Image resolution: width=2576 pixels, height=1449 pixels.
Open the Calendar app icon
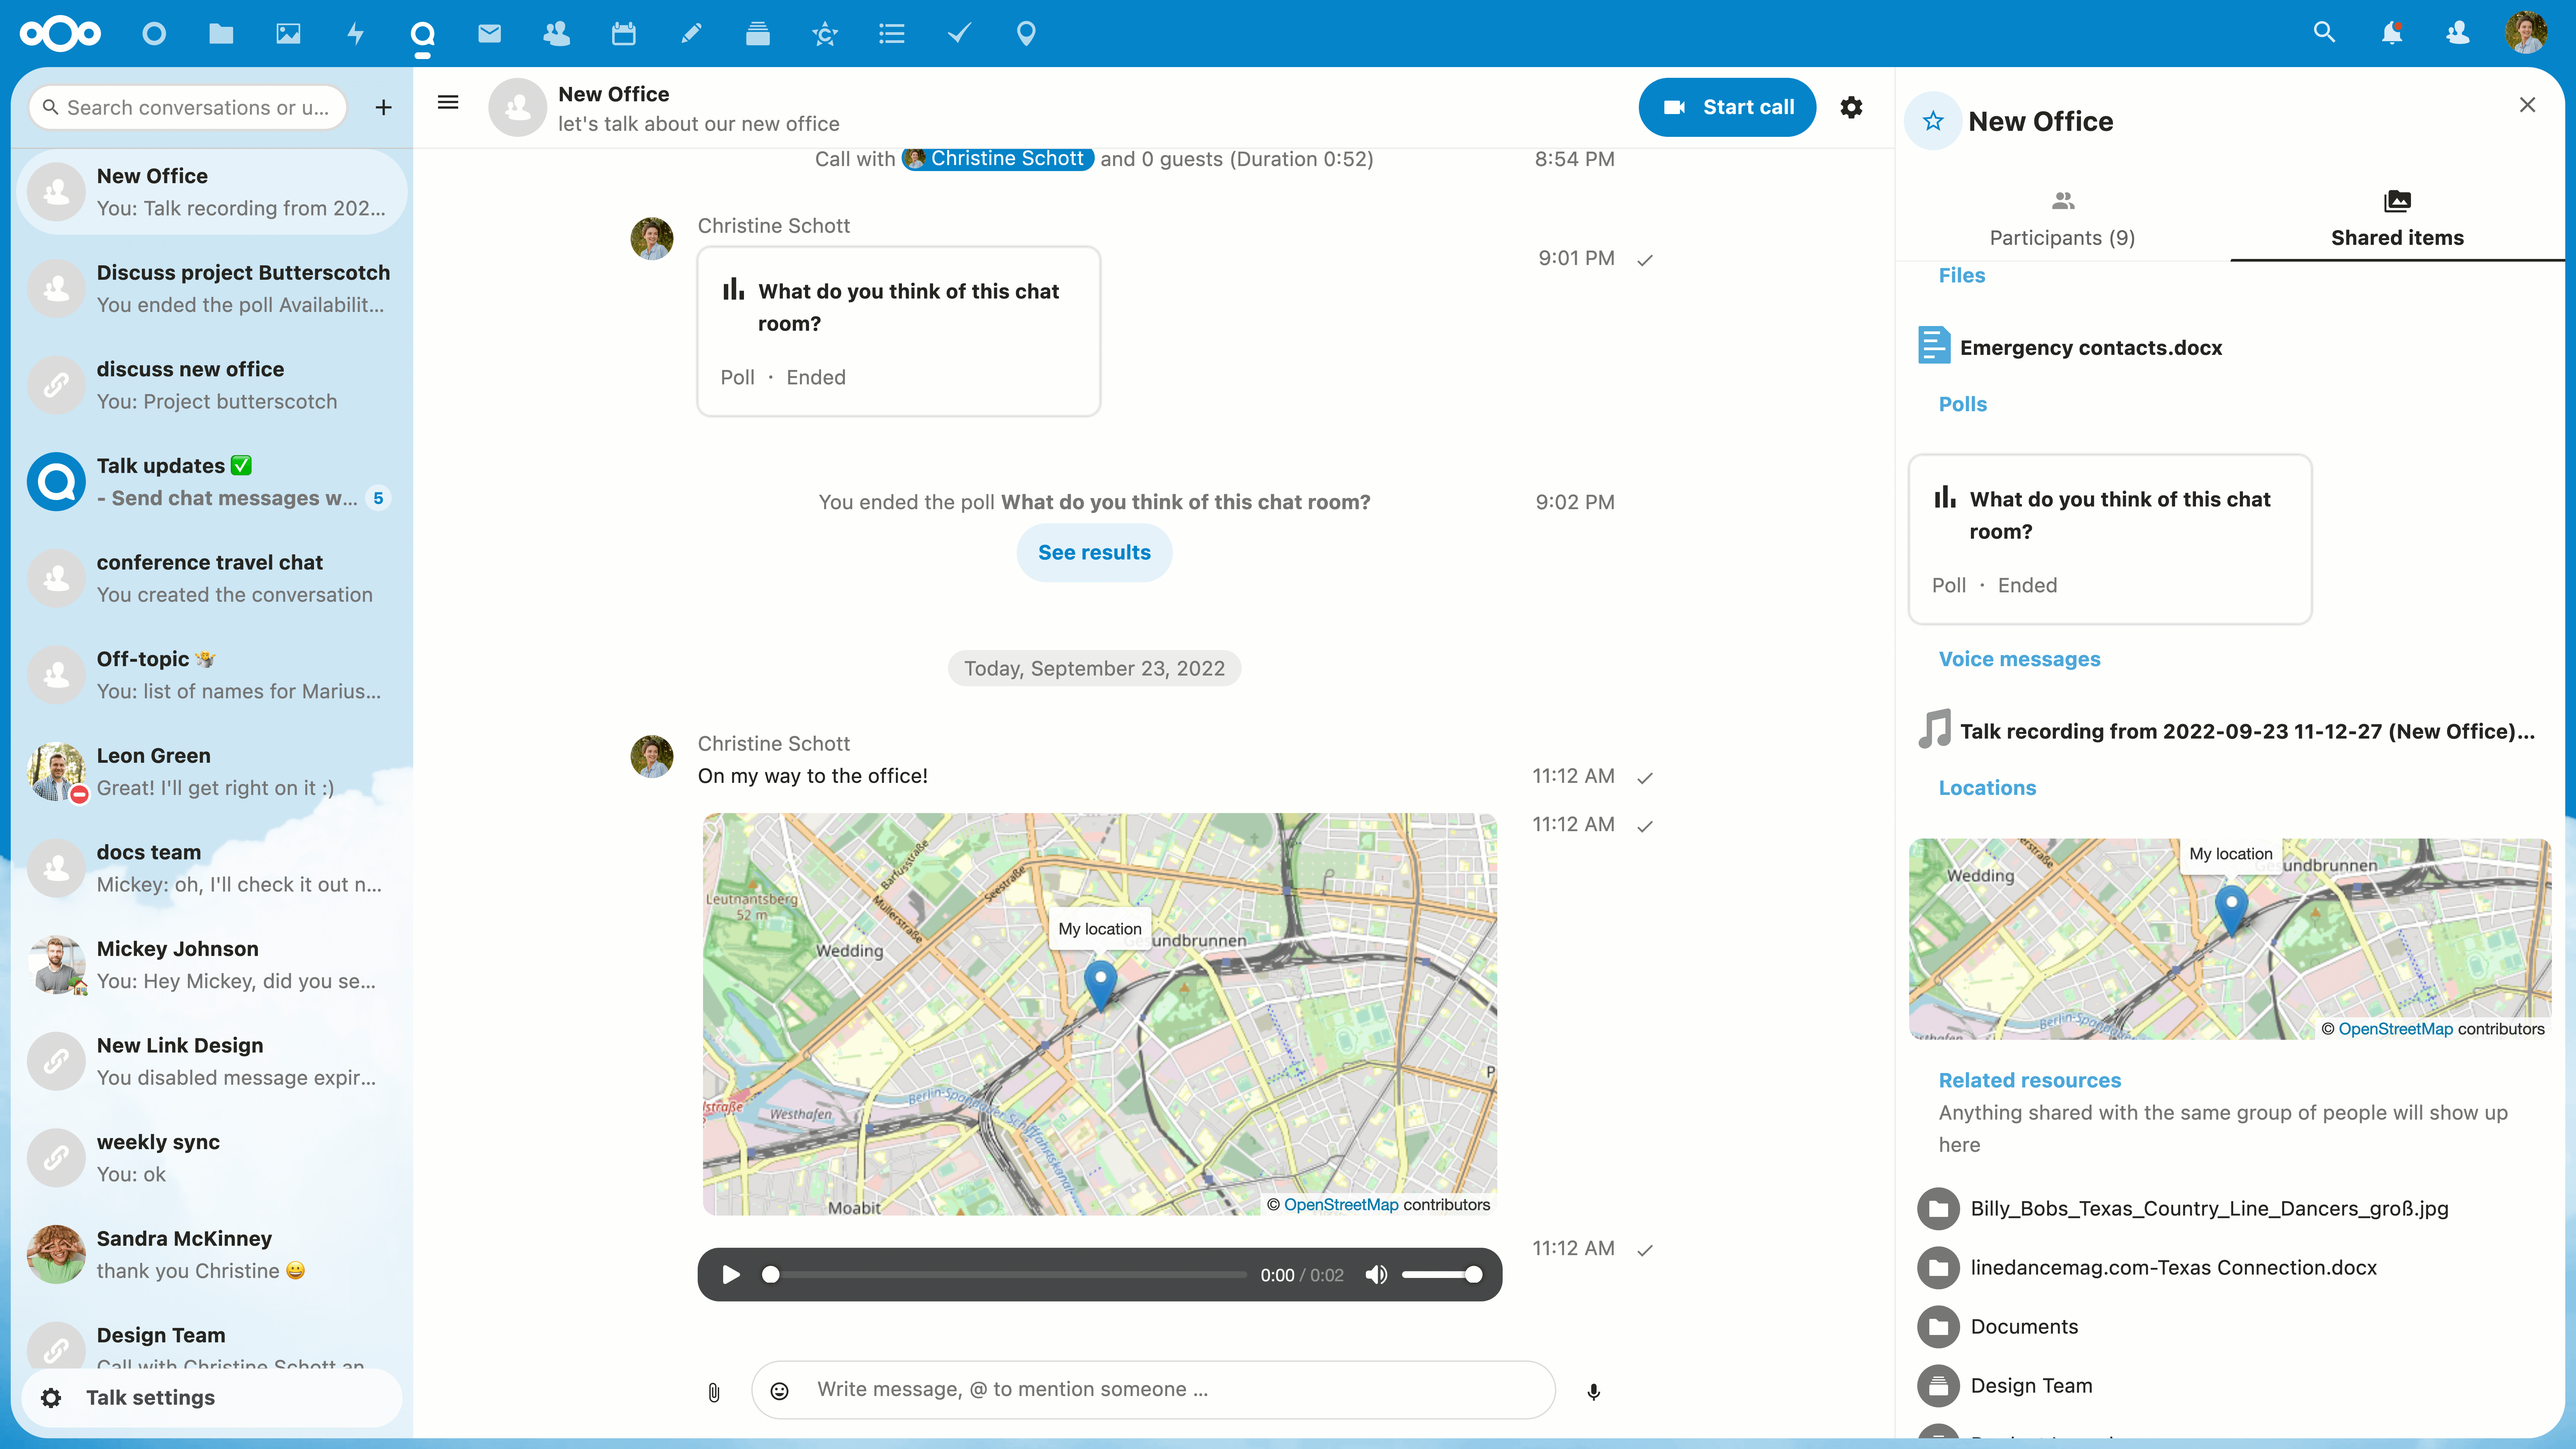tap(623, 34)
